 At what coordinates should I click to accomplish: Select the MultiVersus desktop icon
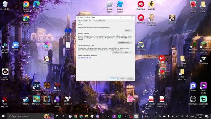[x=36, y=87]
